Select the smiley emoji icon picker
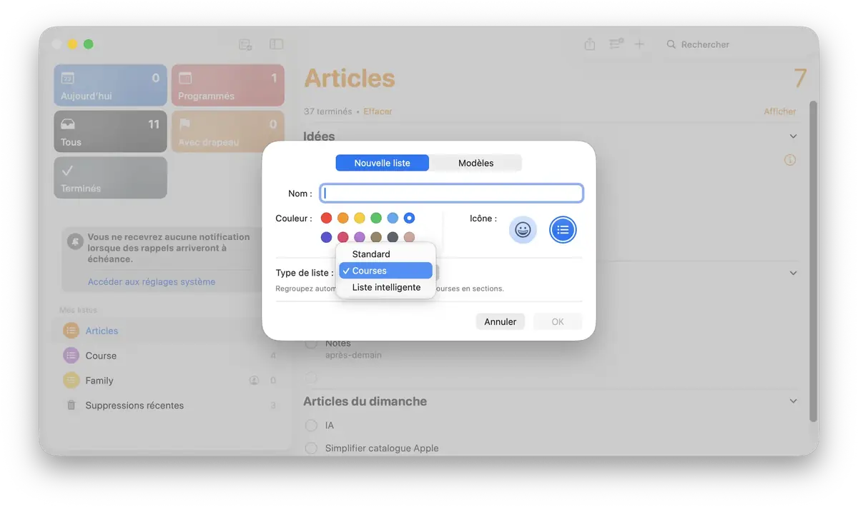The image size is (858, 507). (523, 229)
